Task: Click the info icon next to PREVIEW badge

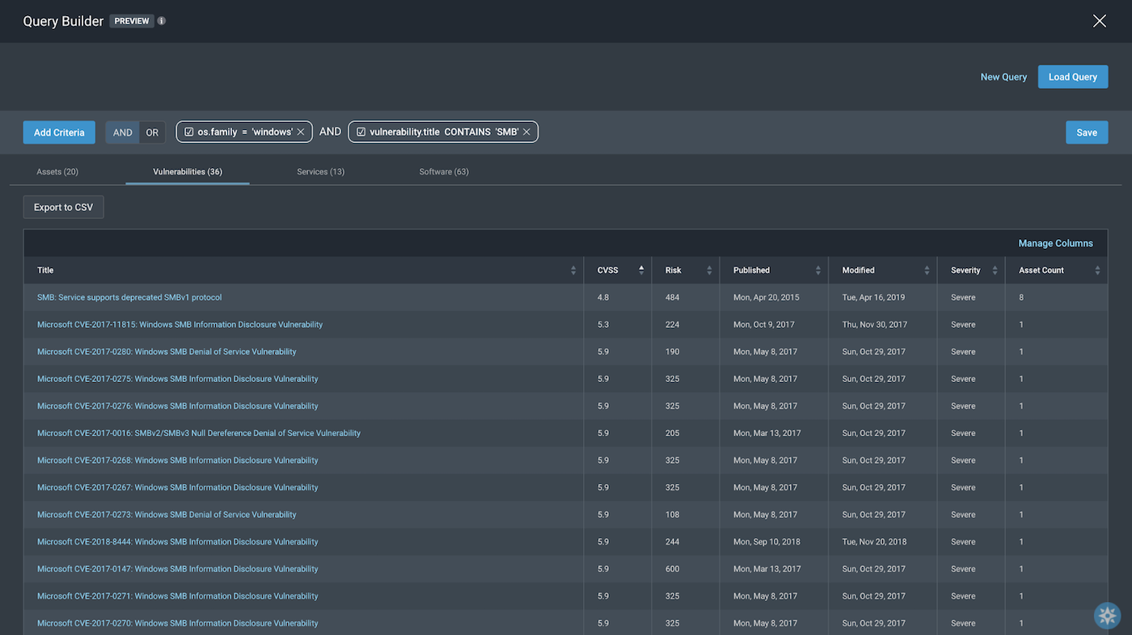Action: [162, 21]
